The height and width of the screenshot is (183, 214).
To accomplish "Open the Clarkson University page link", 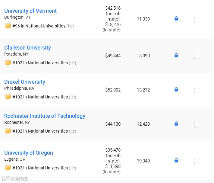I will click(x=27, y=48).
